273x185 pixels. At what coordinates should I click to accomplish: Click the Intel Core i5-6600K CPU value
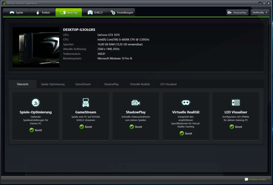coord(123,40)
